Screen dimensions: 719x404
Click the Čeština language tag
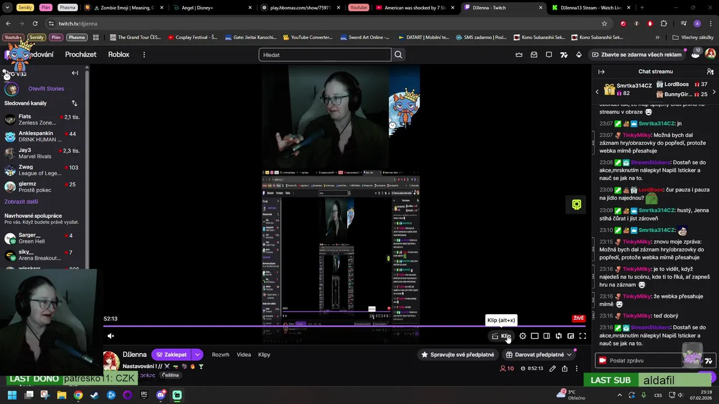pyautogui.click(x=170, y=375)
